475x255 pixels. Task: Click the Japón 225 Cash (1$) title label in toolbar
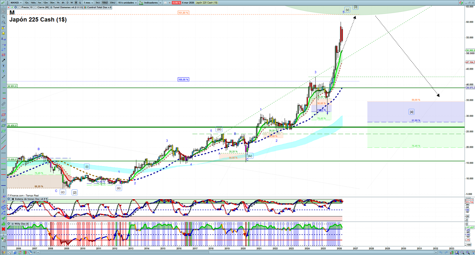[207, 3]
